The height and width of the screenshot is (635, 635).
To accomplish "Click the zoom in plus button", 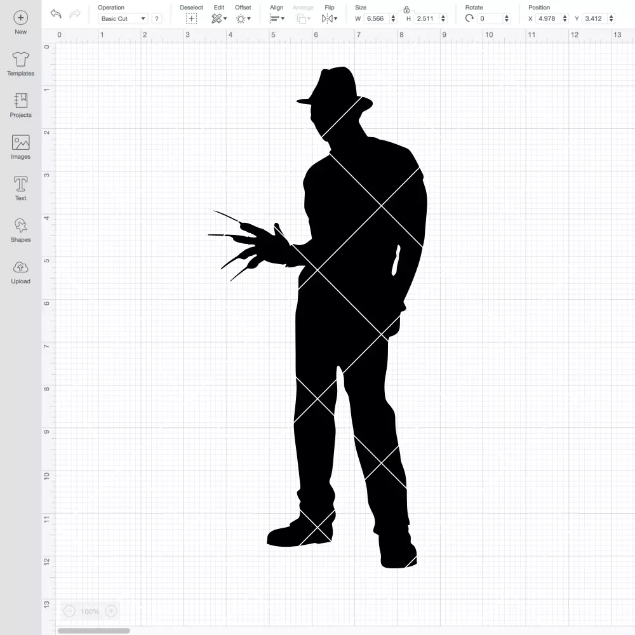I will 111,611.
